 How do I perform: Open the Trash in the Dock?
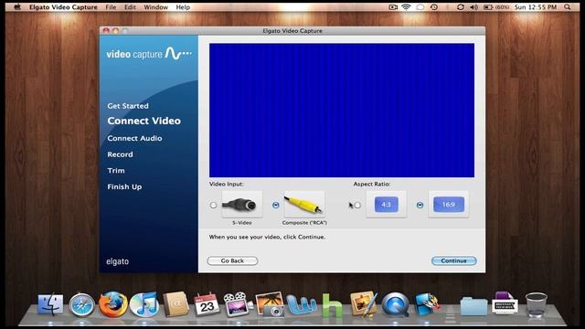(537, 304)
